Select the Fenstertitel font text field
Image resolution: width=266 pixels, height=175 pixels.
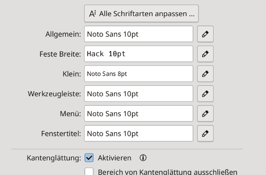pyautogui.click(x=139, y=134)
